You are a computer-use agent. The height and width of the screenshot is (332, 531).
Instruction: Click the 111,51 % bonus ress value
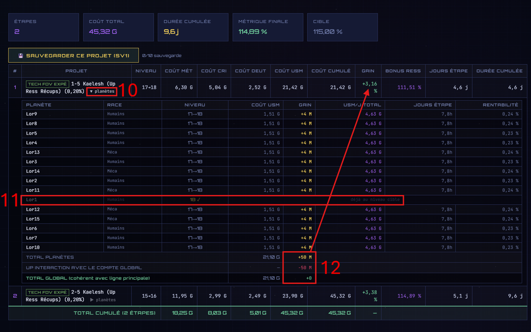[409, 87]
